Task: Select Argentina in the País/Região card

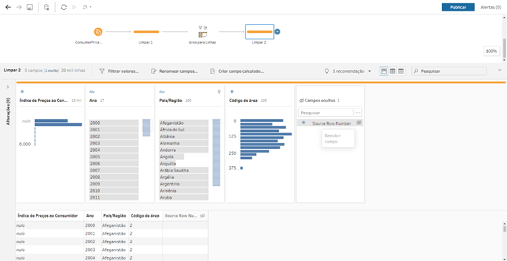Action: click(x=184, y=184)
